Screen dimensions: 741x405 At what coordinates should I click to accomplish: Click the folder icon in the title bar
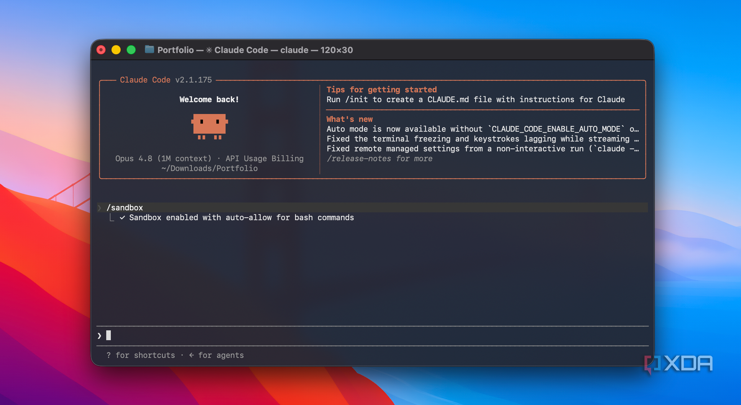pyautogui.click(x=149, y=50)
